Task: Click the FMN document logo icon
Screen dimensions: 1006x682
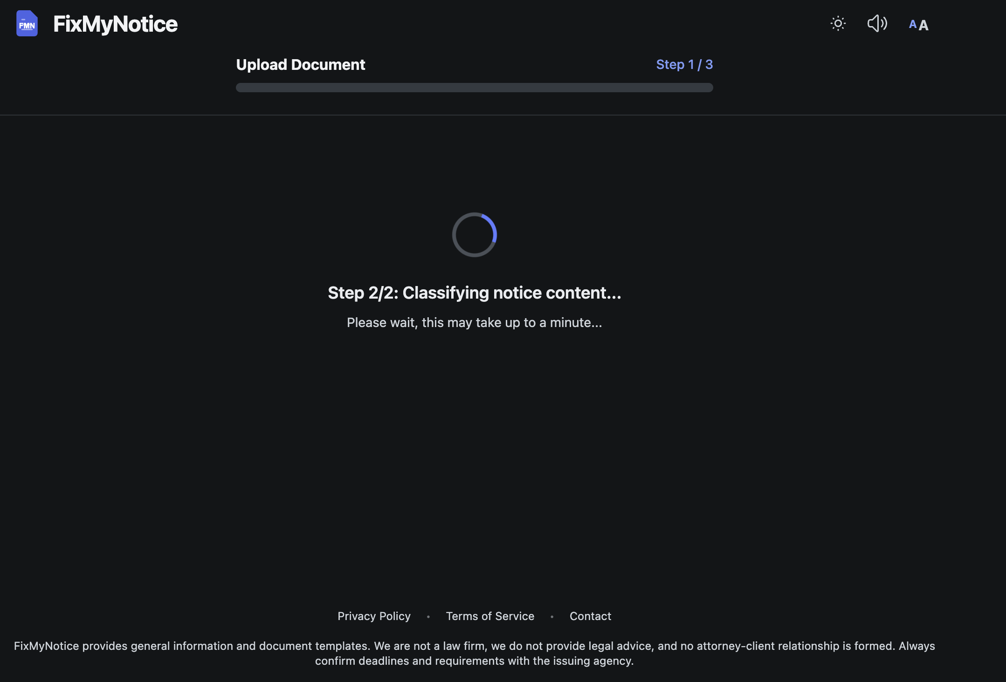Action: click(x=27, y=23)
